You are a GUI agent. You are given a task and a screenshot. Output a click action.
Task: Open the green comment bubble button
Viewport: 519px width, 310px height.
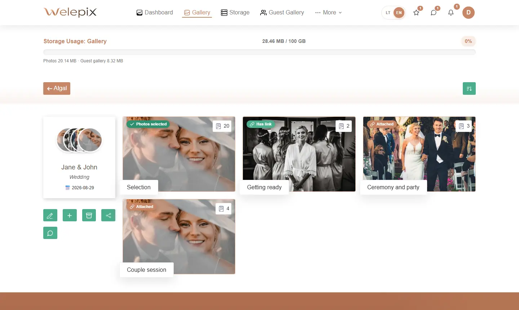[x=50, y=233]
